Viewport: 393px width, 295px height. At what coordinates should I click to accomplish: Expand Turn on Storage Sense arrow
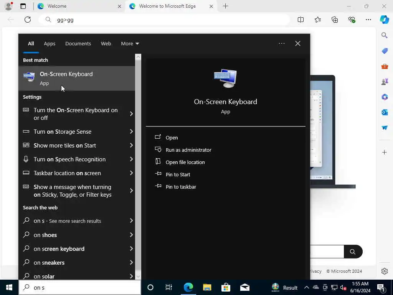click(x=131, y=131)
